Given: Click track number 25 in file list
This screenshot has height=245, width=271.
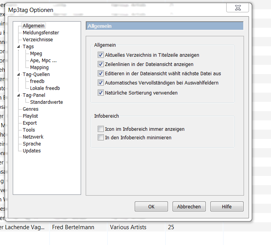Looking at the screenshot, I should coord(171,227).
